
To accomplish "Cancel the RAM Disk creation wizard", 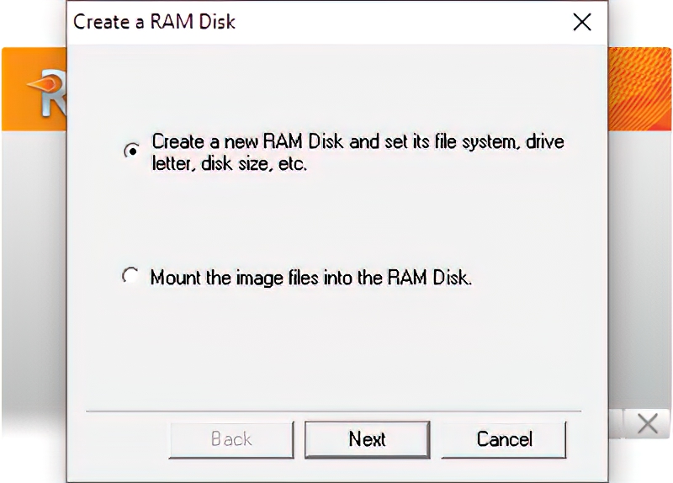I will tap(504, 439).
